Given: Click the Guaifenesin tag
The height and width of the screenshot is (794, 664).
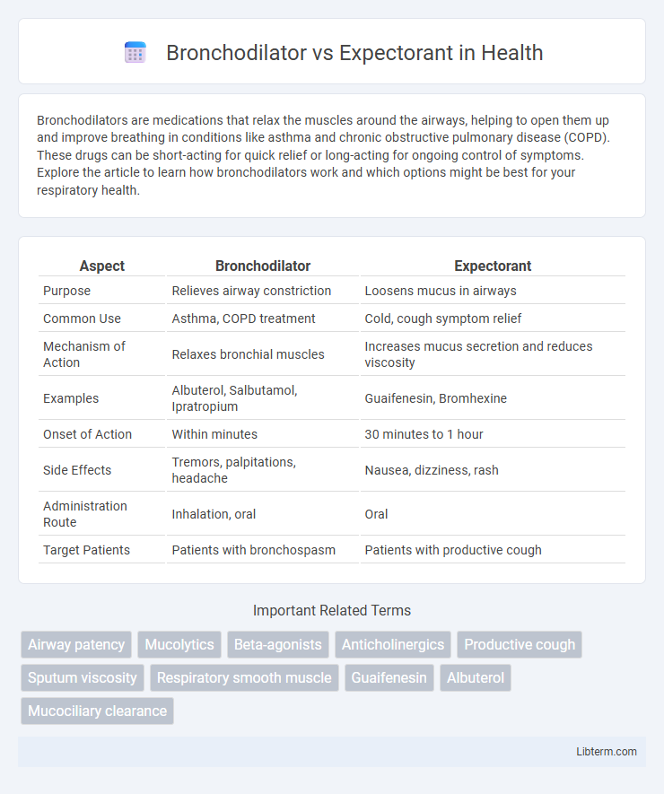Looking at the screenshot, I should click(x=389, y=678).
